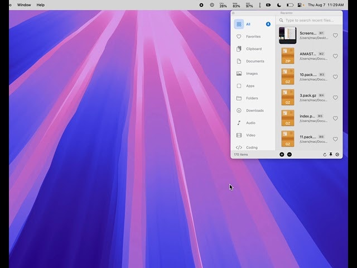The width and height of the screenshot is (357, 268).
Task: Click the battery status icon
Action: click(x=290, y=5)
